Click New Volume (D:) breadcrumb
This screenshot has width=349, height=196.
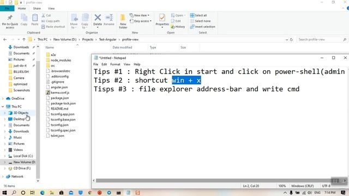(65, 39)
